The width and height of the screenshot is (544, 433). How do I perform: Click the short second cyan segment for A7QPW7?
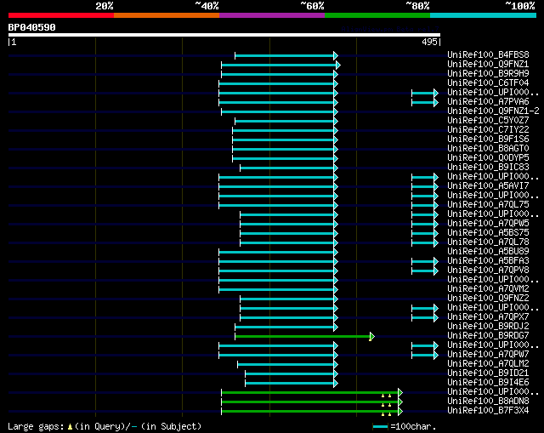click(423, 356)
